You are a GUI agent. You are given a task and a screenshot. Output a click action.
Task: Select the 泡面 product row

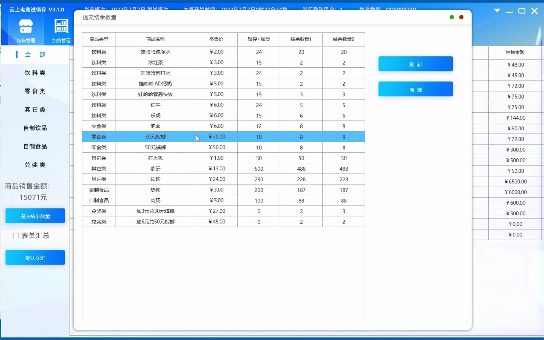(x=224, y=126)
